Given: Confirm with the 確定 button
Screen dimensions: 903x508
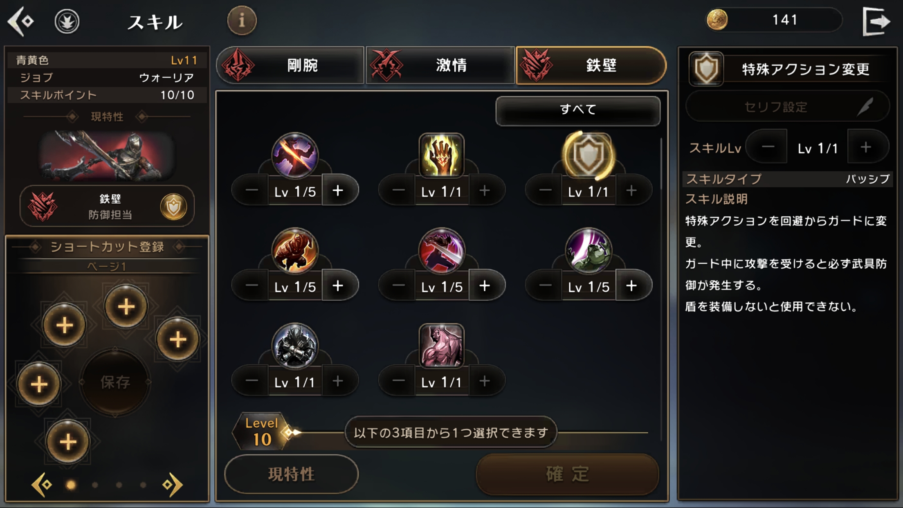Looking at the screenshot, I should tap(567, 474).
